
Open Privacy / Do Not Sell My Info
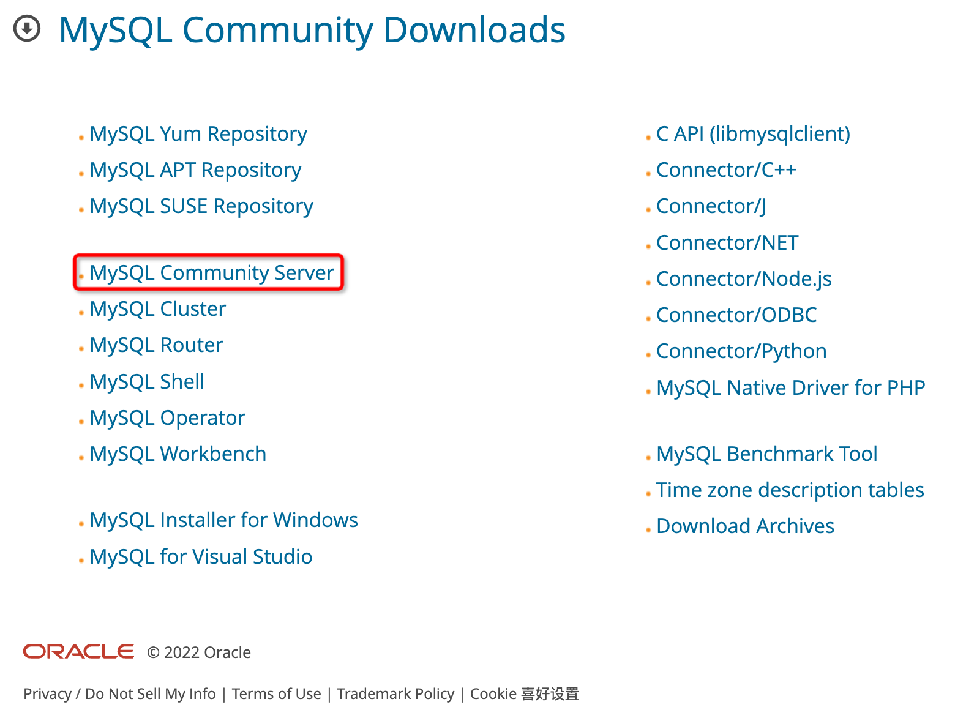[119, 694]
